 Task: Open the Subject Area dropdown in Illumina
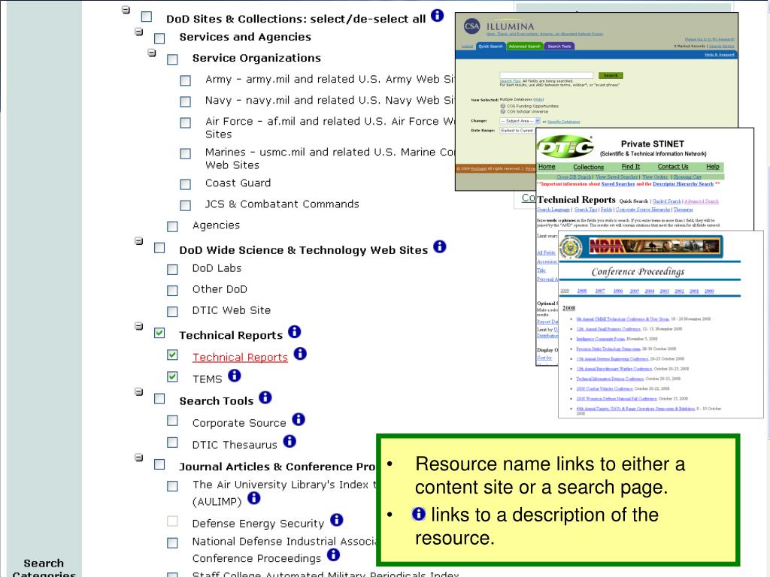tap(520, 121)
